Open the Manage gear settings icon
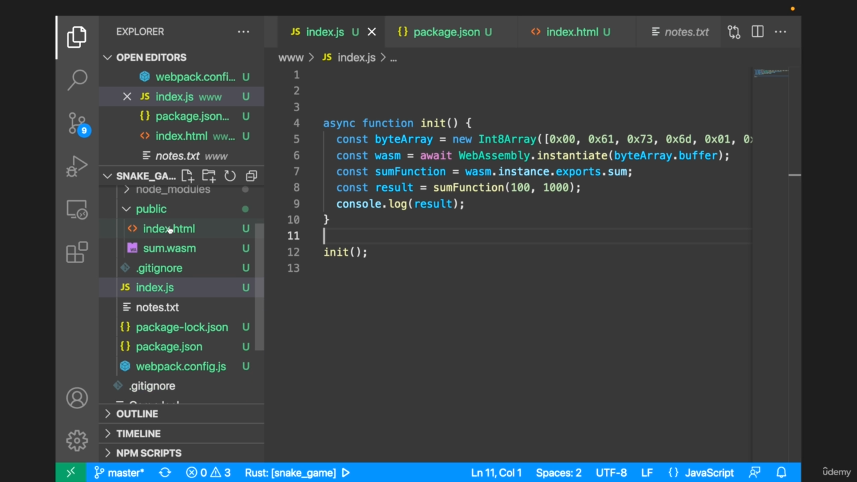 tap(77, 440)
